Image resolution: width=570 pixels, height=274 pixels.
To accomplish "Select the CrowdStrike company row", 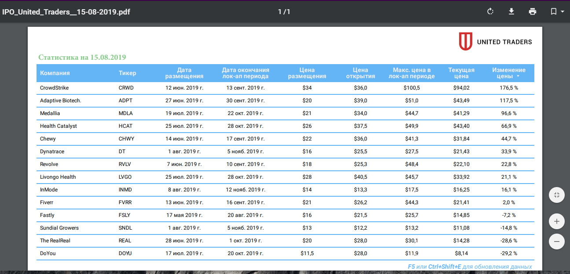I will [285, 88].
